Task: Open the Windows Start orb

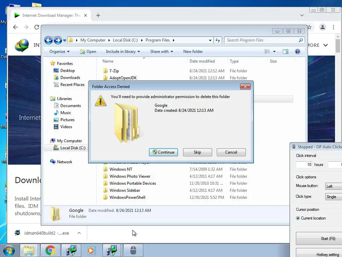Action: [x=9, y=250]
